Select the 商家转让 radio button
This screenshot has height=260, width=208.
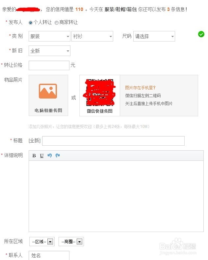click(57, 22)
